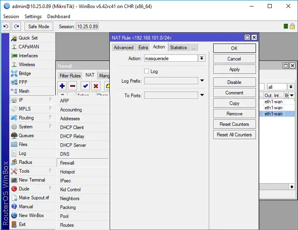
Task: Click the green status indicator icon
Action: [285, 26]
